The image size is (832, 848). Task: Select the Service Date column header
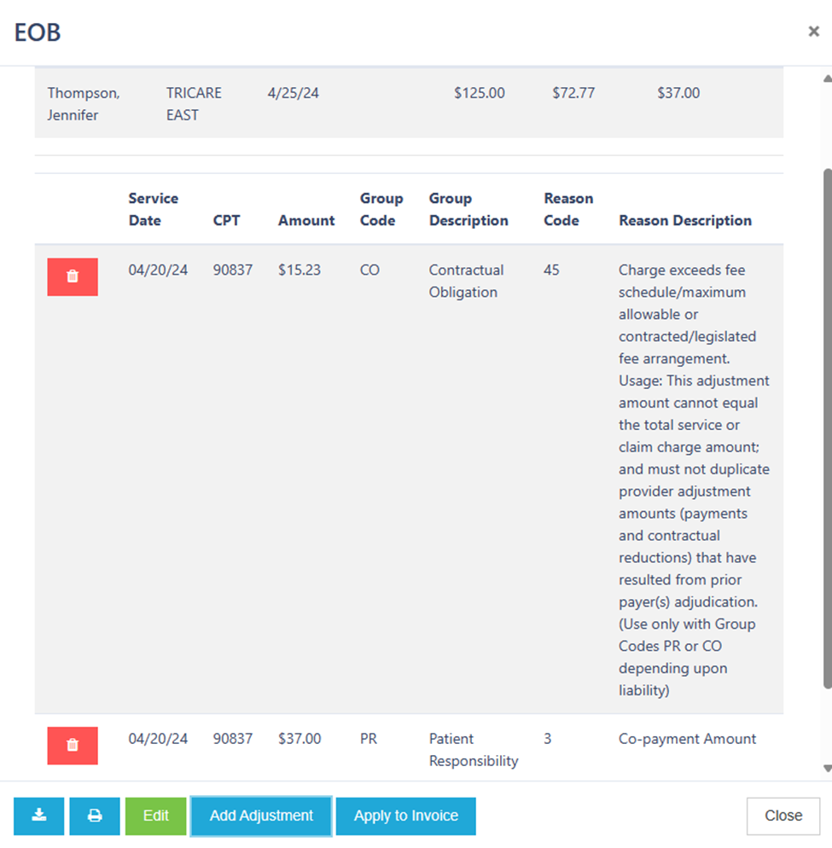pyautogui.click(x=154, y=209)
